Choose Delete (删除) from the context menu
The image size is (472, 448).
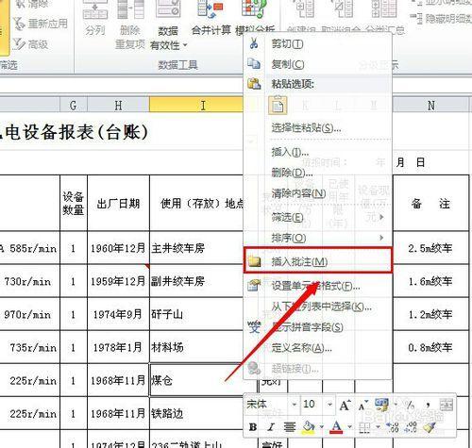318,173
